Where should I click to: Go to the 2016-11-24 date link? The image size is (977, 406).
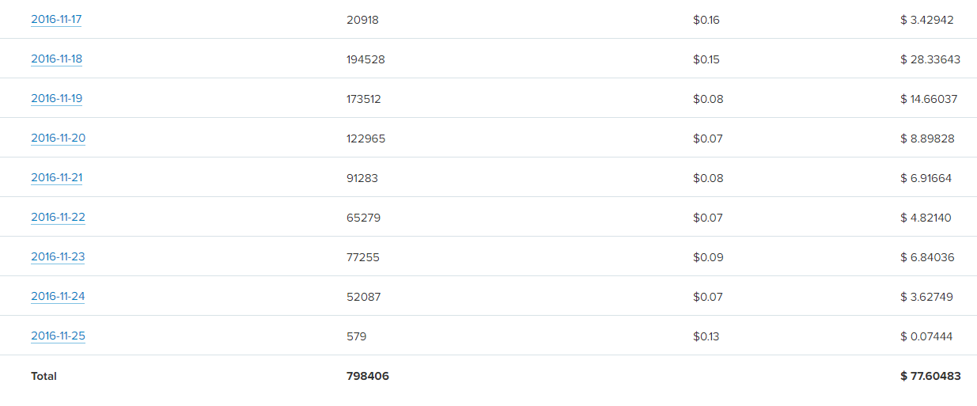coord(58,297)
